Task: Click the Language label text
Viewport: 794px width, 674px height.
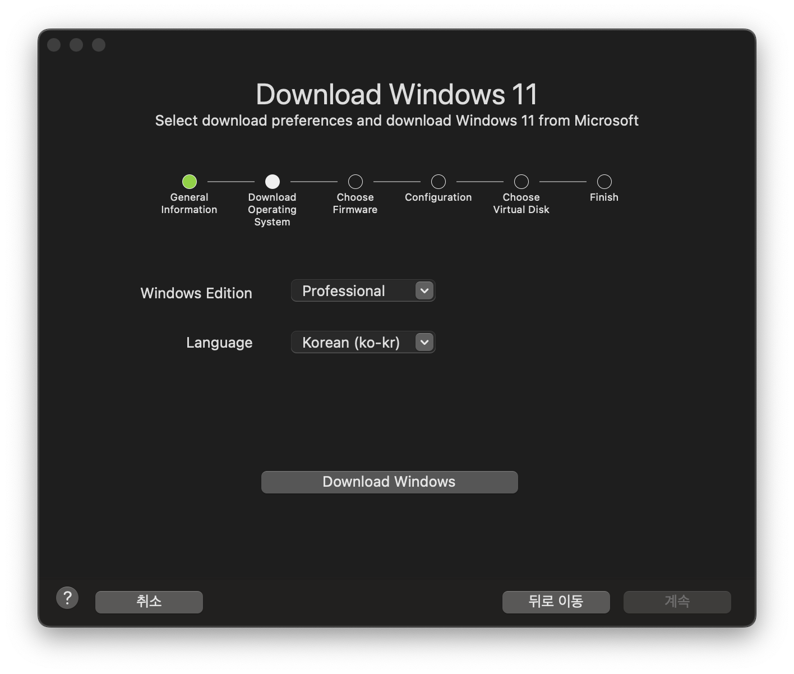Action: (219, 343)
